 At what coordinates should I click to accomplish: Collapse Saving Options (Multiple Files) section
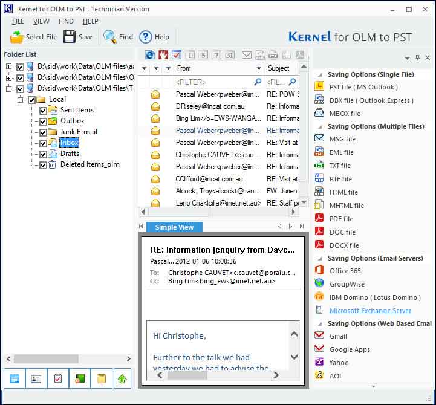click(x=320, y=127)
